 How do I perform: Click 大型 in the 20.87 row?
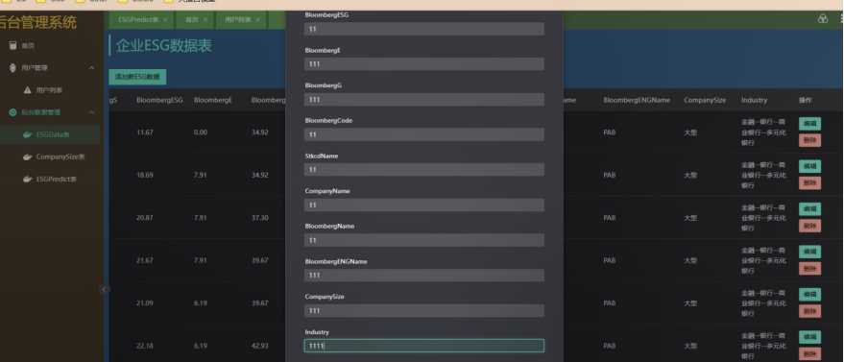click(690, 218)
